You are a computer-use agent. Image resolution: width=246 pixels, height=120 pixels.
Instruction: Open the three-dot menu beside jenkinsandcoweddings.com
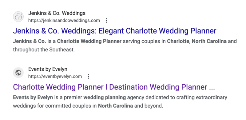106,20
